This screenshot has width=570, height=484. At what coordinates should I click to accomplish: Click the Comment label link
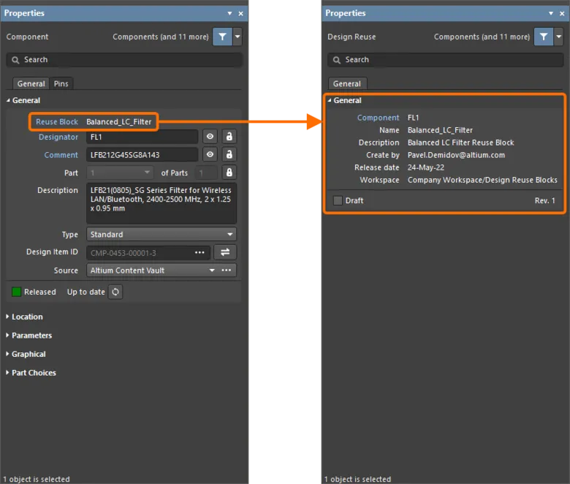click(x=61, y=155)
